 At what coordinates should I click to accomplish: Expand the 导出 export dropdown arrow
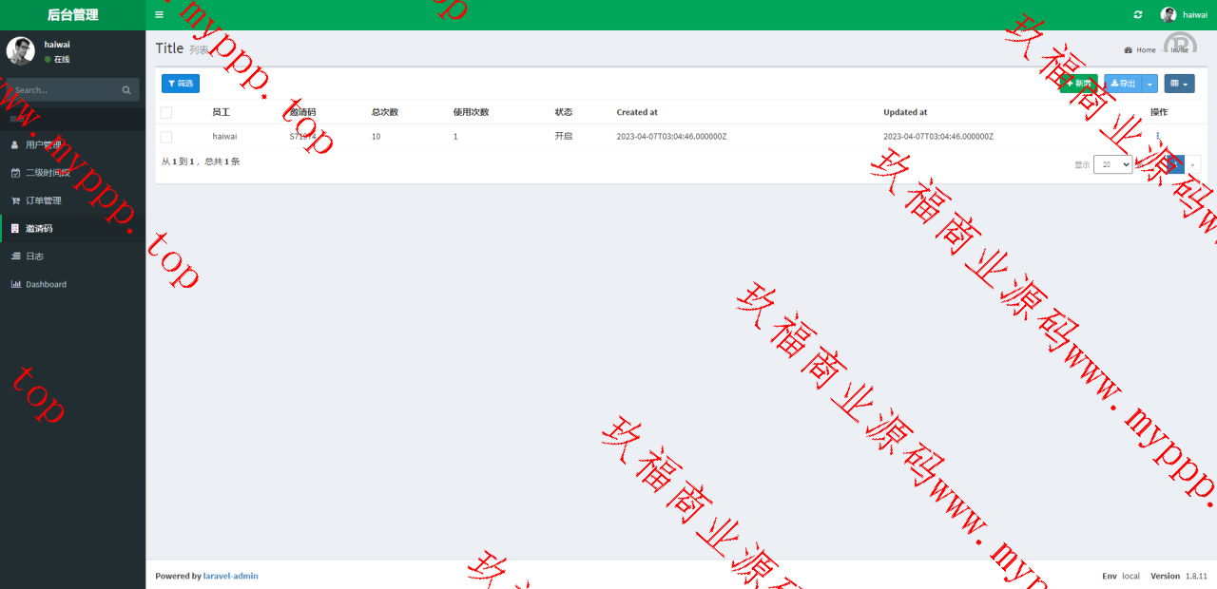coord(1150,84)
